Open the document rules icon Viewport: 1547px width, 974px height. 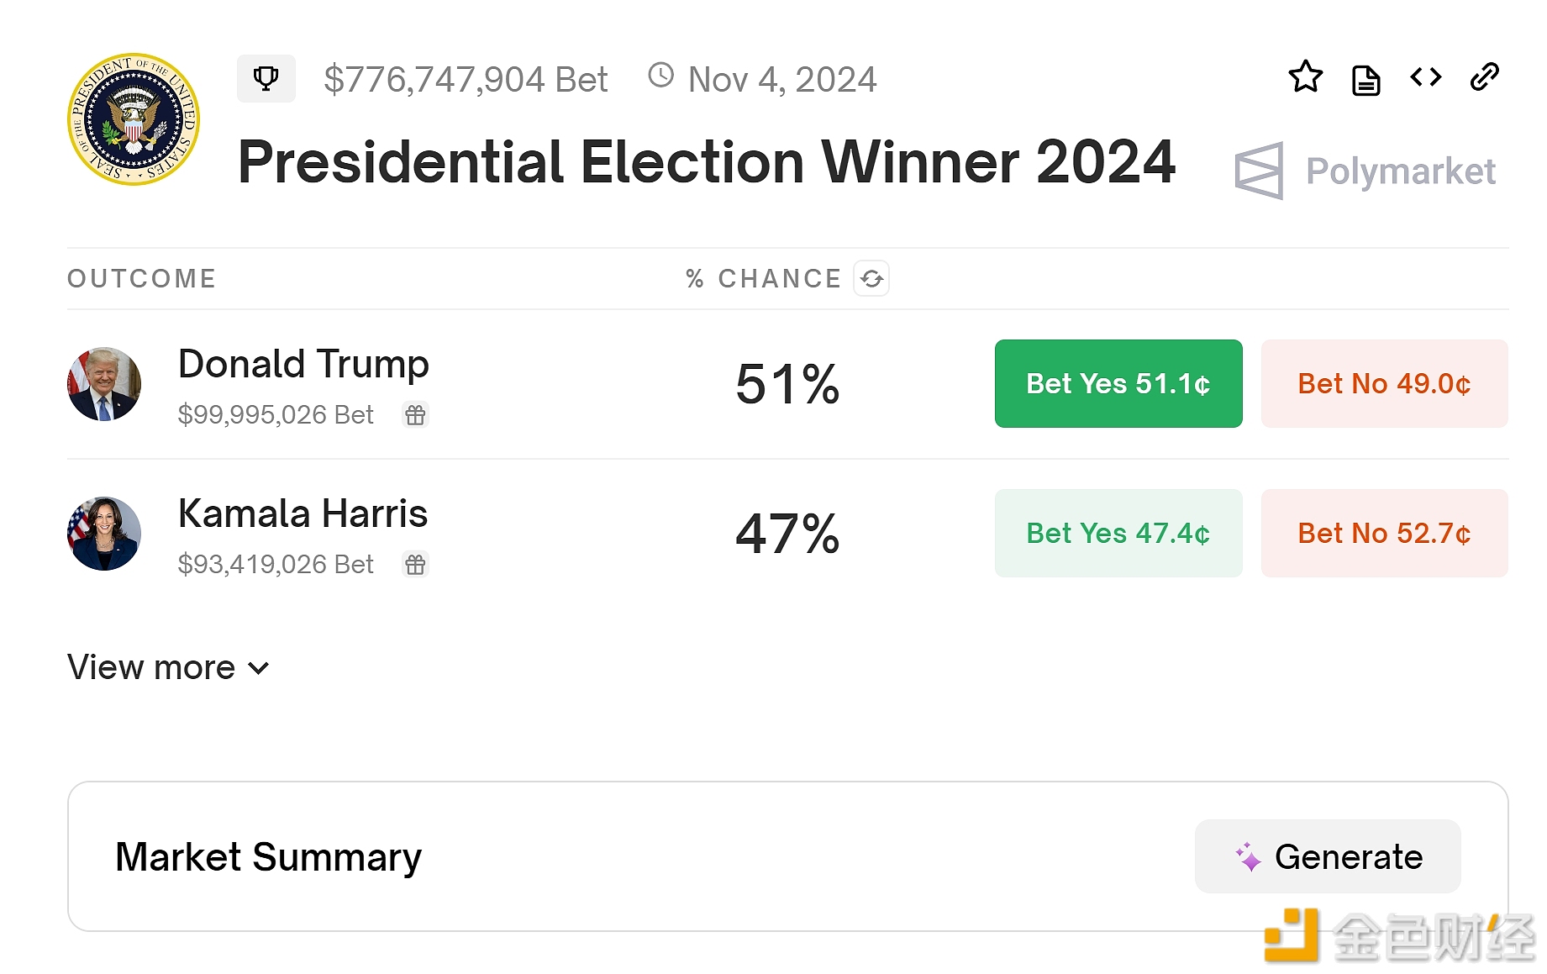[x=1365, y=80]
